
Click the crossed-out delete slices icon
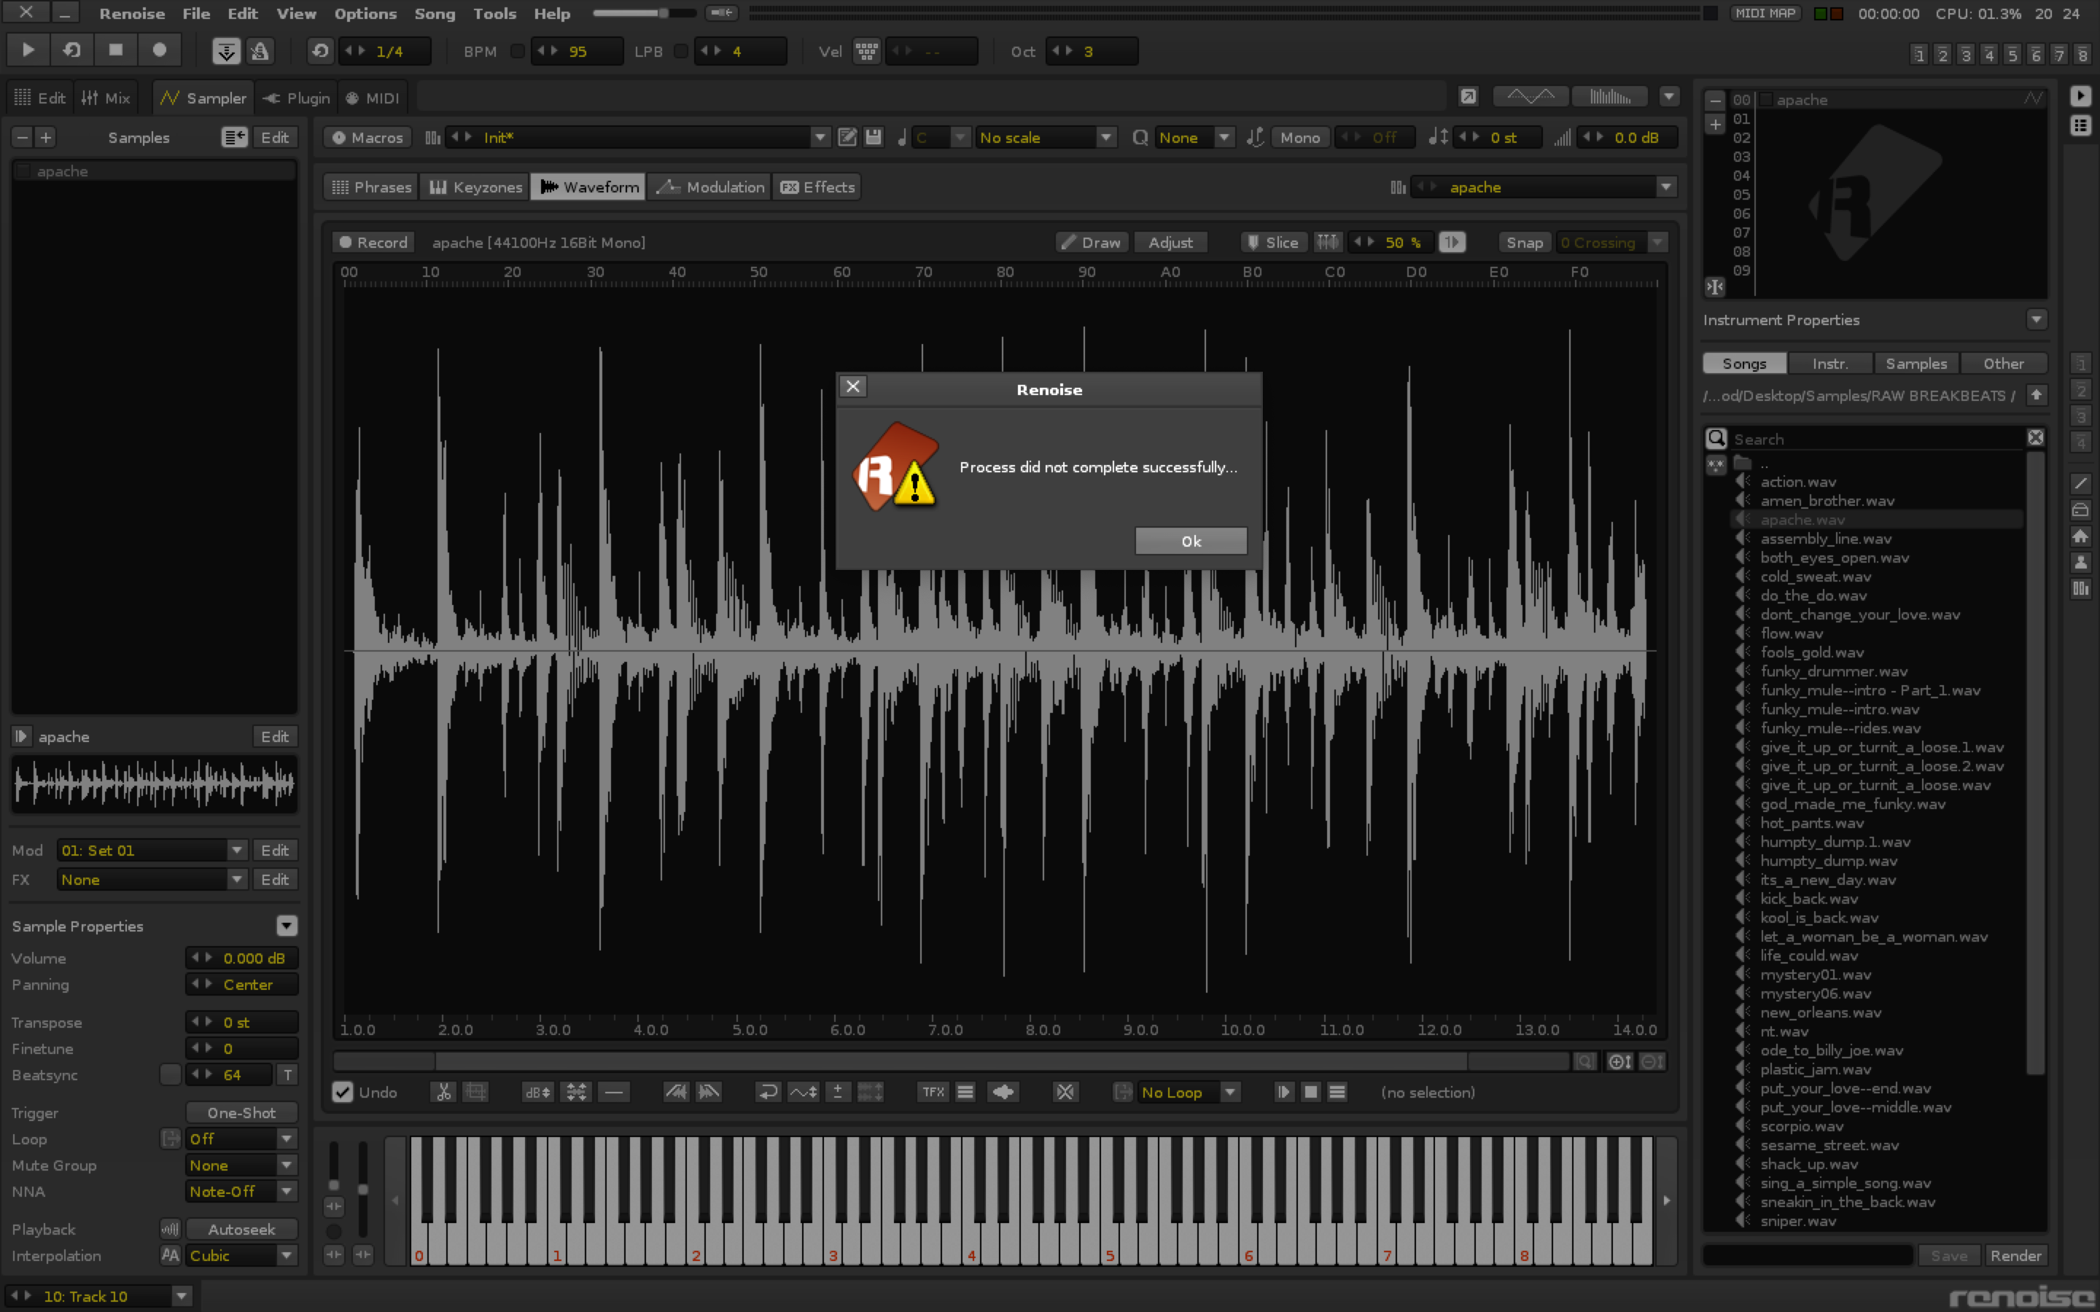click(1065, 1092)
